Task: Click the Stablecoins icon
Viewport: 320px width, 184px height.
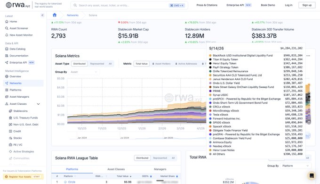Action: pyautogui.click(x=10, y=111)
